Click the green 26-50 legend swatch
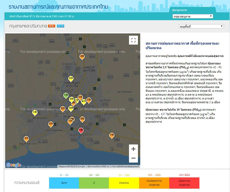 coord(94,183)
